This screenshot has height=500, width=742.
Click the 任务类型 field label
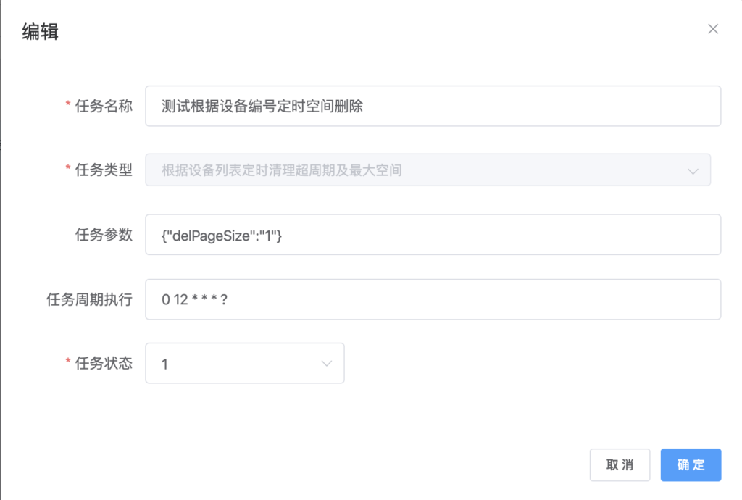coord(104,171)
